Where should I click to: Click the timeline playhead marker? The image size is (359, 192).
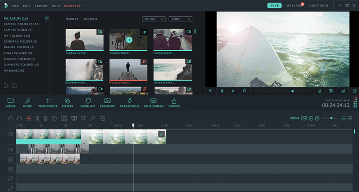(x=133, y=125)
